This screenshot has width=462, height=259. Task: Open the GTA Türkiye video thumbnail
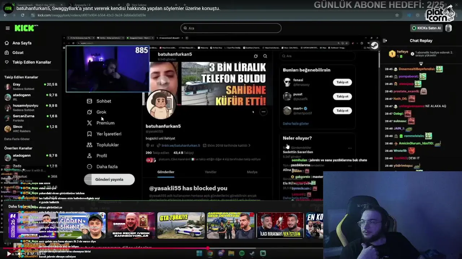point(181,225)
